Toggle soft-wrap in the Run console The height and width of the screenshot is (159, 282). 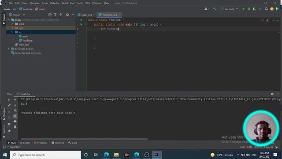click(15, 111)
